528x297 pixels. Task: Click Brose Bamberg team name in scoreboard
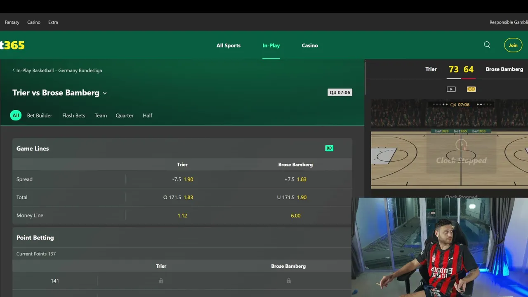coord(504,69)
